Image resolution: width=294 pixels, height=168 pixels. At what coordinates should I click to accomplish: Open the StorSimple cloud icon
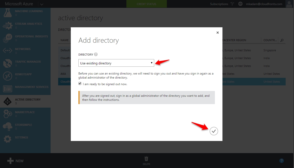(x=8, y=127)
